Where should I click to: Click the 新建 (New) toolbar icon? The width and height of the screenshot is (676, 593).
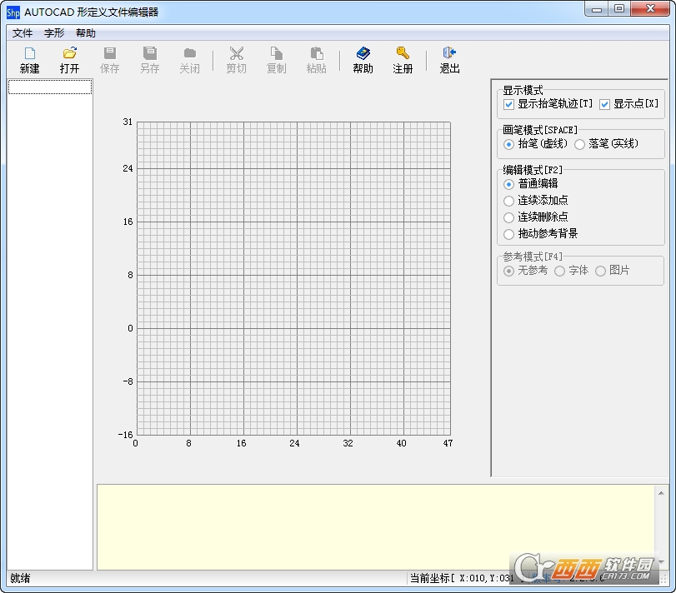pyautogui.click(x=30, y=54)
